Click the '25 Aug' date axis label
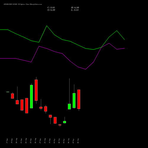Image resolution: width=148 pixels, height=148 pixels. 31,141
